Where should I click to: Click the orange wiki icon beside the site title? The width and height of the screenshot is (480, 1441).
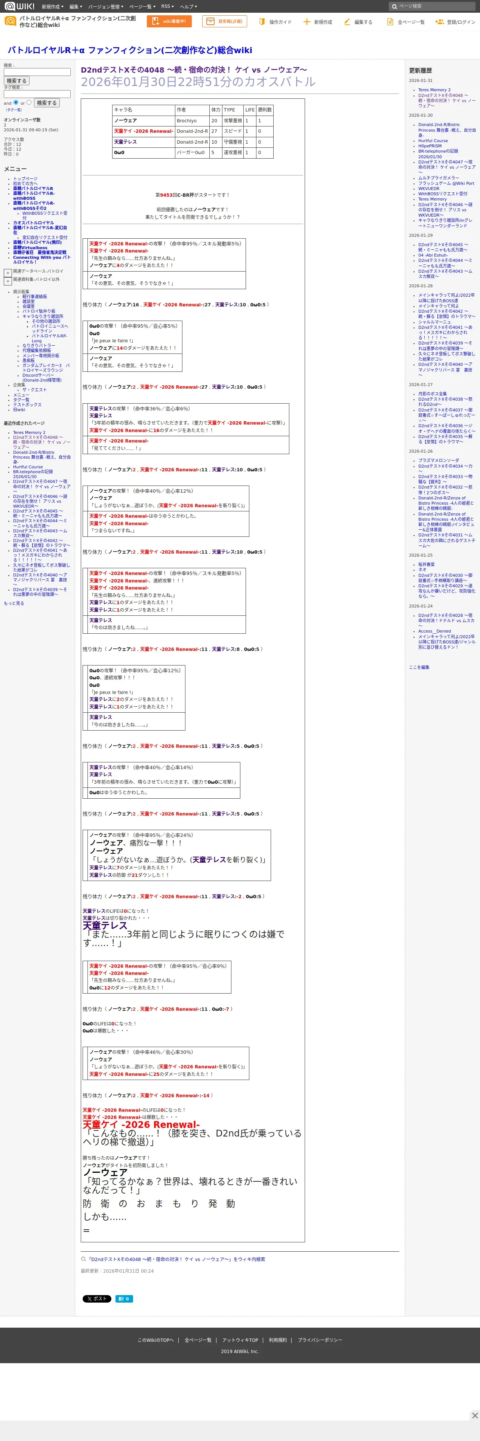click(x=10, y=21)
